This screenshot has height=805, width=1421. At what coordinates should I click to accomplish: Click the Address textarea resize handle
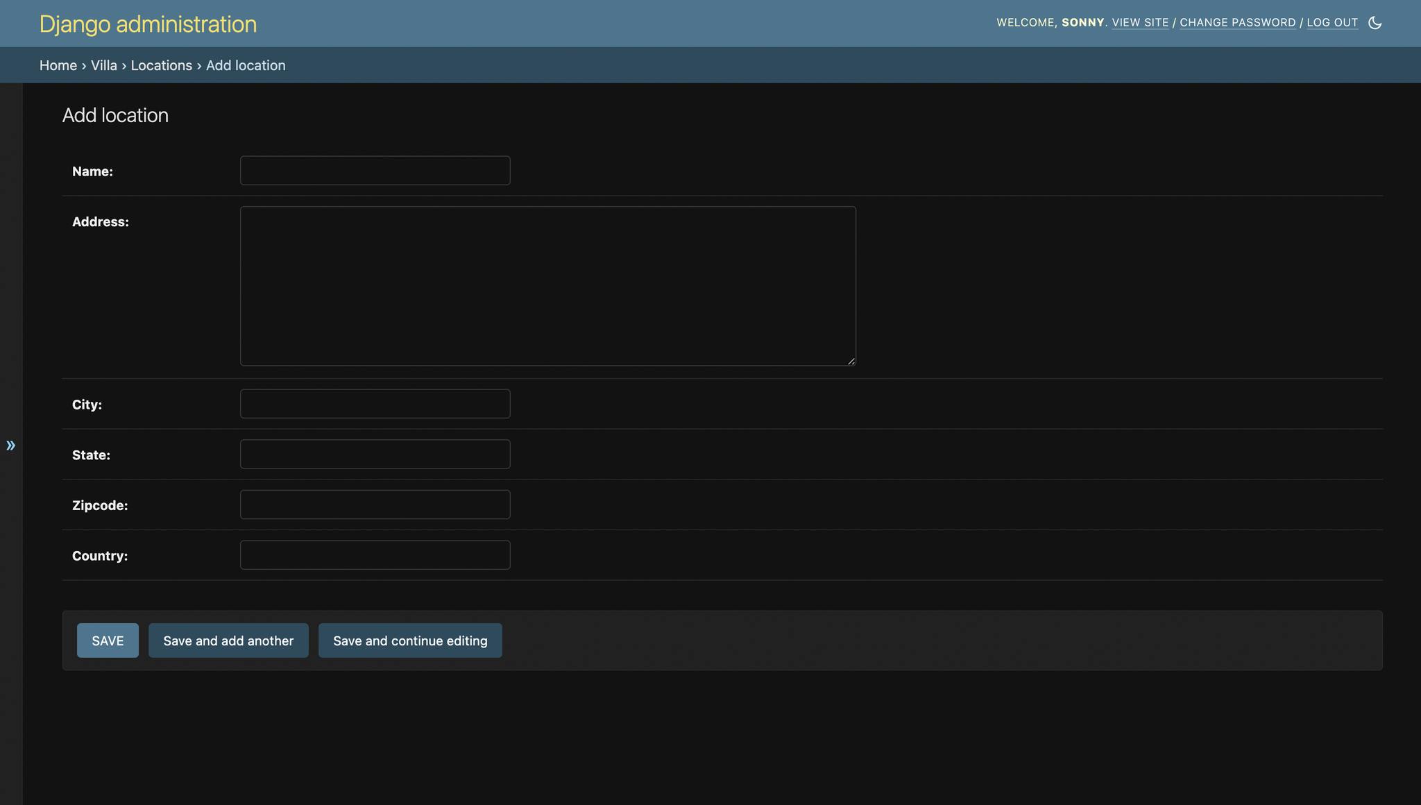[851, 361]
